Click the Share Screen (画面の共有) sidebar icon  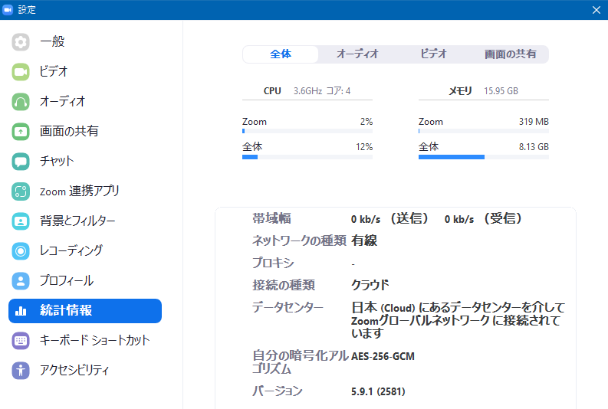[x=21, y=132]
